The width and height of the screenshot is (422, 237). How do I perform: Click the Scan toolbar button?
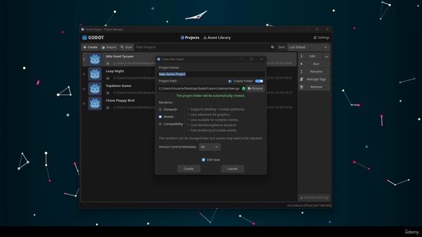126,47
